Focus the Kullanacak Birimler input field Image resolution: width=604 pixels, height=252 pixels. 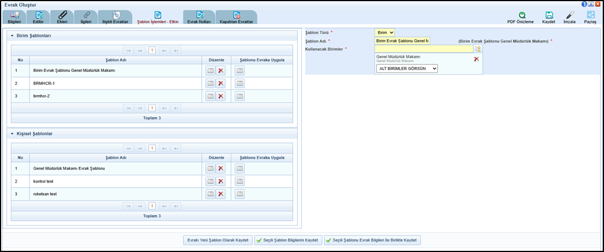[x=424, y=49]
